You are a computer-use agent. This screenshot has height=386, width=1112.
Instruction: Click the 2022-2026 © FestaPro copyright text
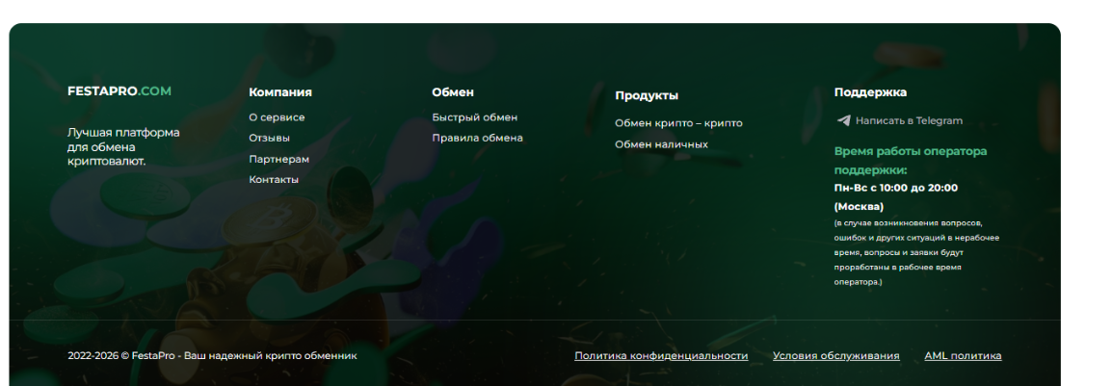point(212,356)
